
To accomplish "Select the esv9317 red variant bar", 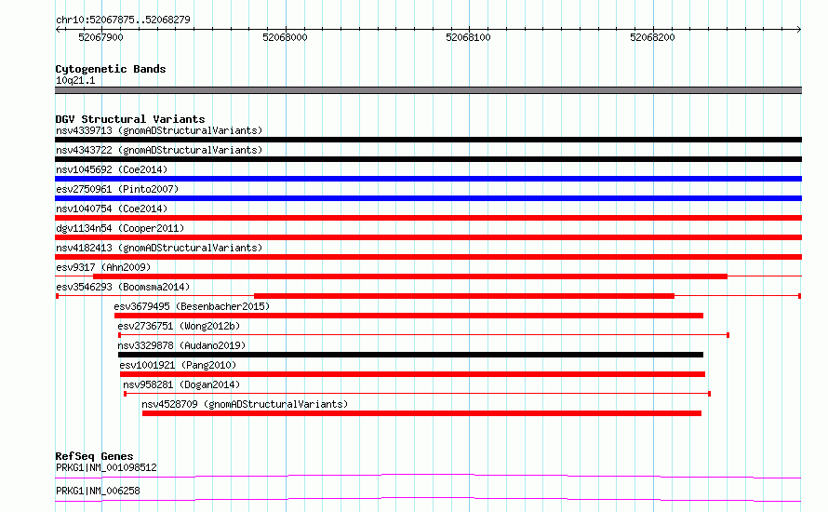I will (410, 276).
